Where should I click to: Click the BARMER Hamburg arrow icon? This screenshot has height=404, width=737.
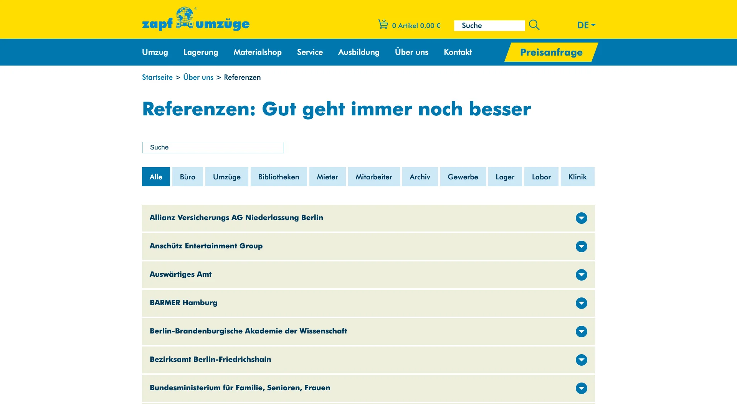tap(581, 303)
